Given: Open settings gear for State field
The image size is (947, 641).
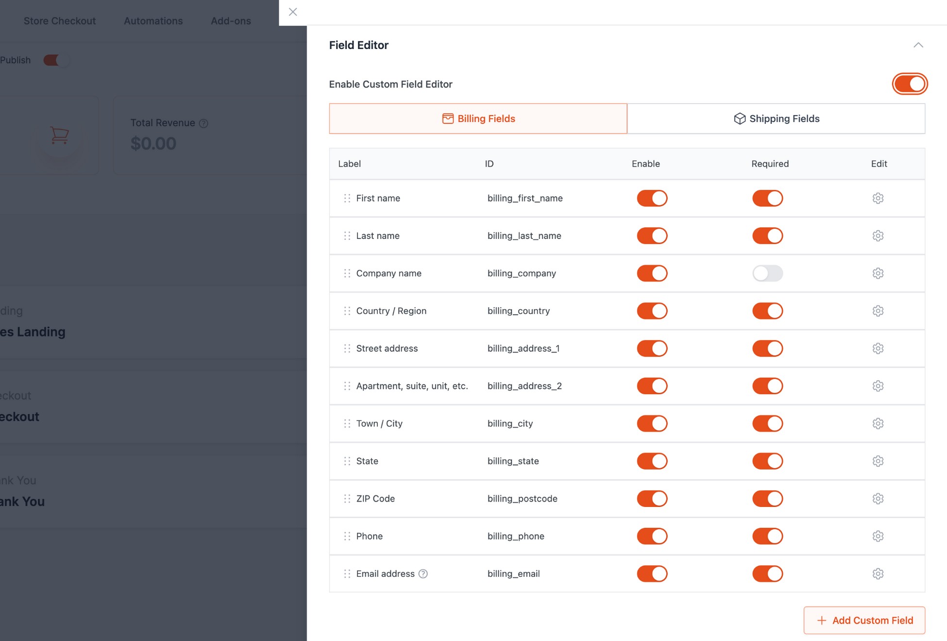Looking at the screenshot, I should pyautogui.click(x=878, y=461).
